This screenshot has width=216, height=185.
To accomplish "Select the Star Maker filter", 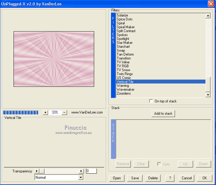I will 161,43.
